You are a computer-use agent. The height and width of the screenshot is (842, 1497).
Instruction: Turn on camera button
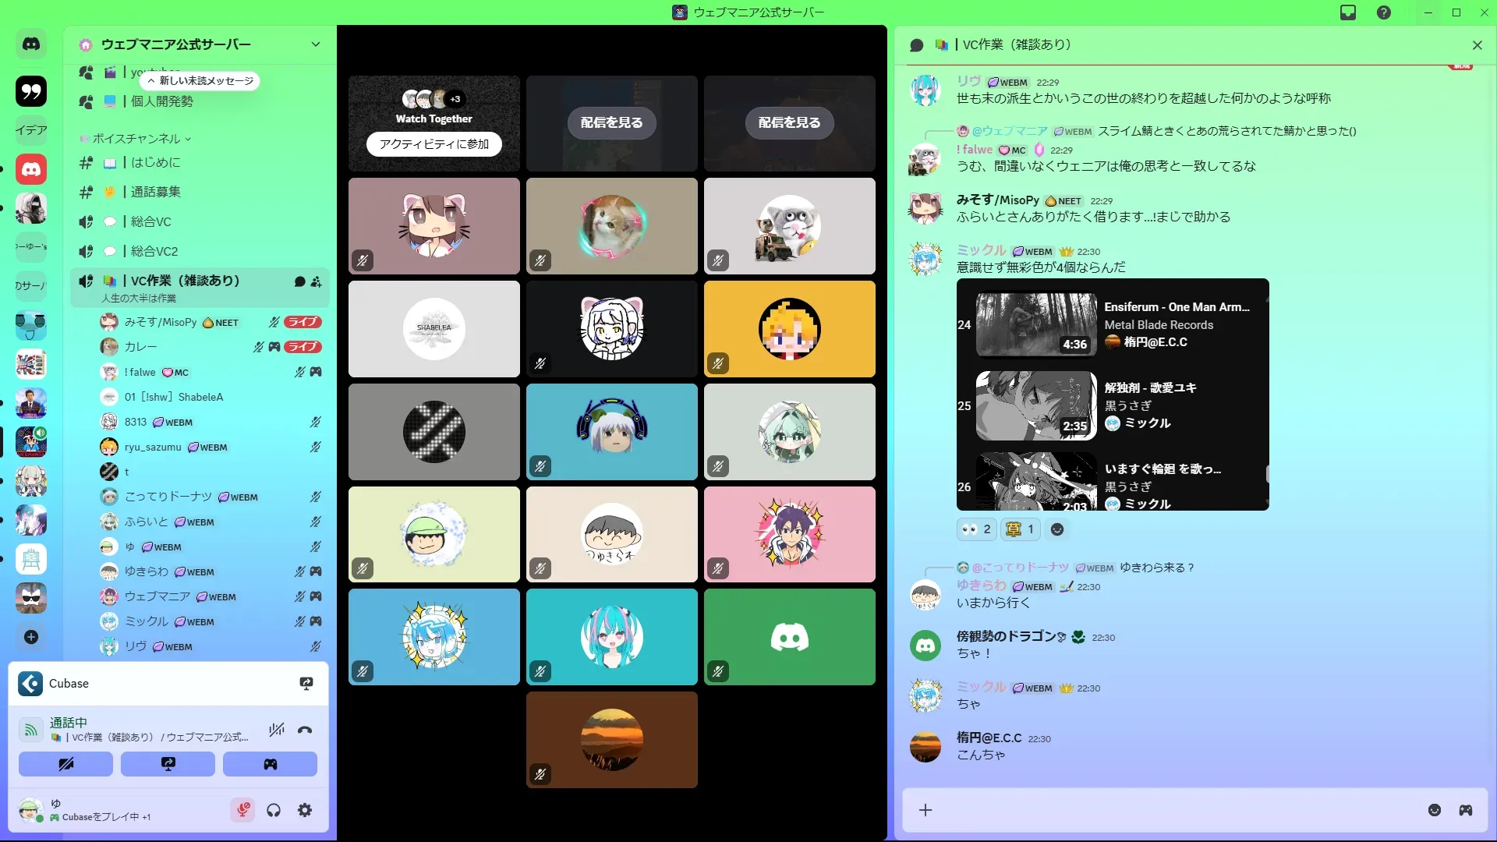coord(65,764)
